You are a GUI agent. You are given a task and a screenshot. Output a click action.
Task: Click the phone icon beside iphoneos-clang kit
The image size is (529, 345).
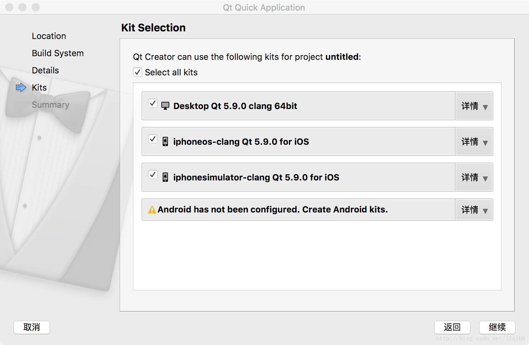pos(165,141)
